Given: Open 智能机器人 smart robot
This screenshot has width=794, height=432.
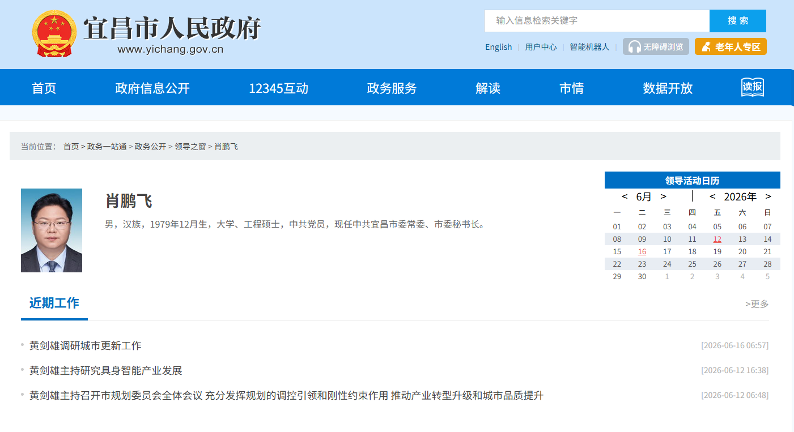Looking at the screenshot, I should 589,47.
